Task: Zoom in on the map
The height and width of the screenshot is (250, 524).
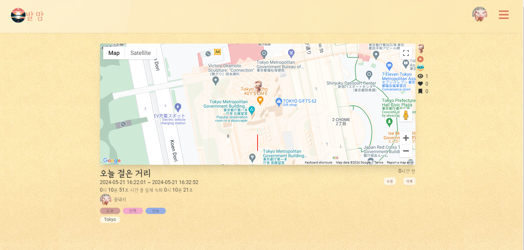Action: pos(406,138)
